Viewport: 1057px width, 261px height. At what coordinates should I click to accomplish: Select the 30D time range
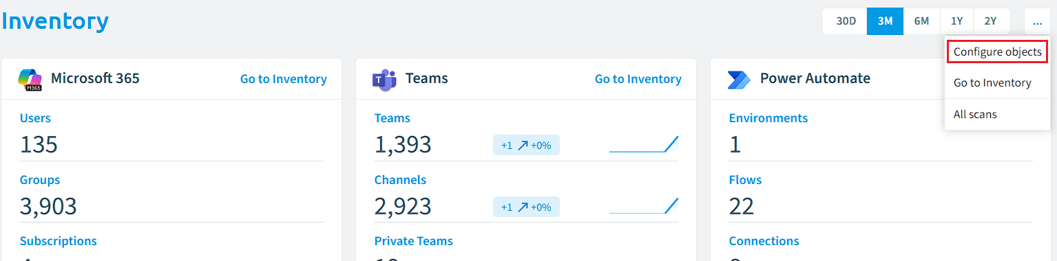coord(846,21)
